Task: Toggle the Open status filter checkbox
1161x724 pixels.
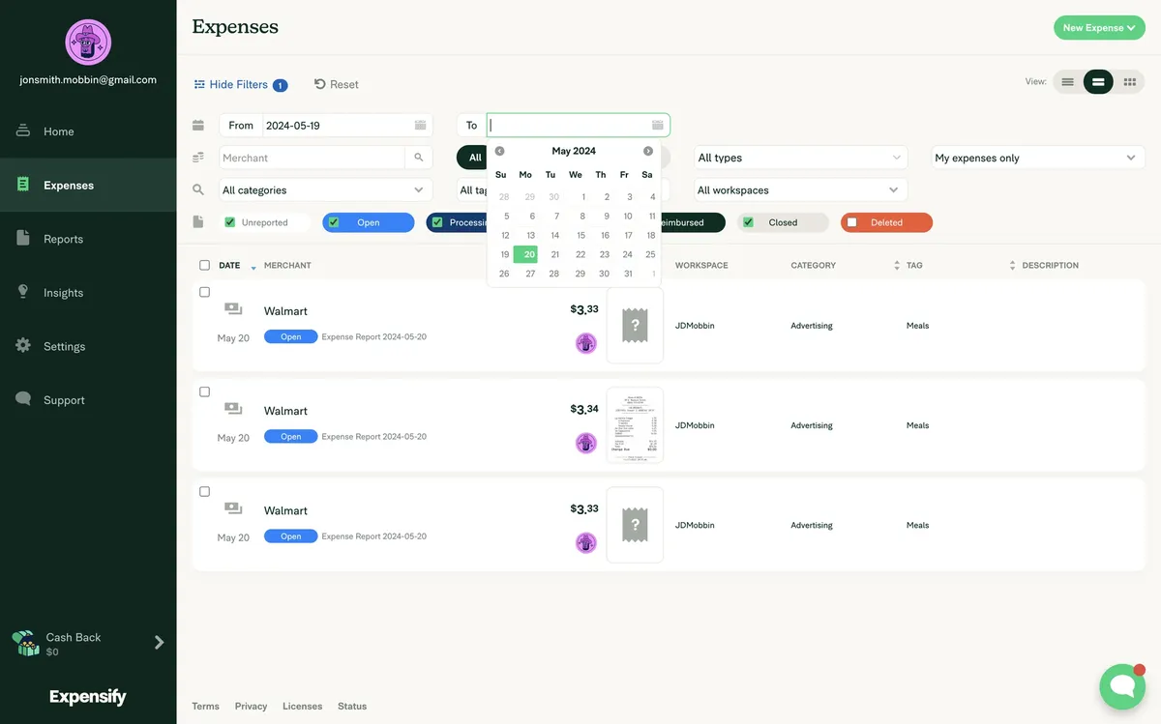Action: pyautogui.click(x=334, y=222)
